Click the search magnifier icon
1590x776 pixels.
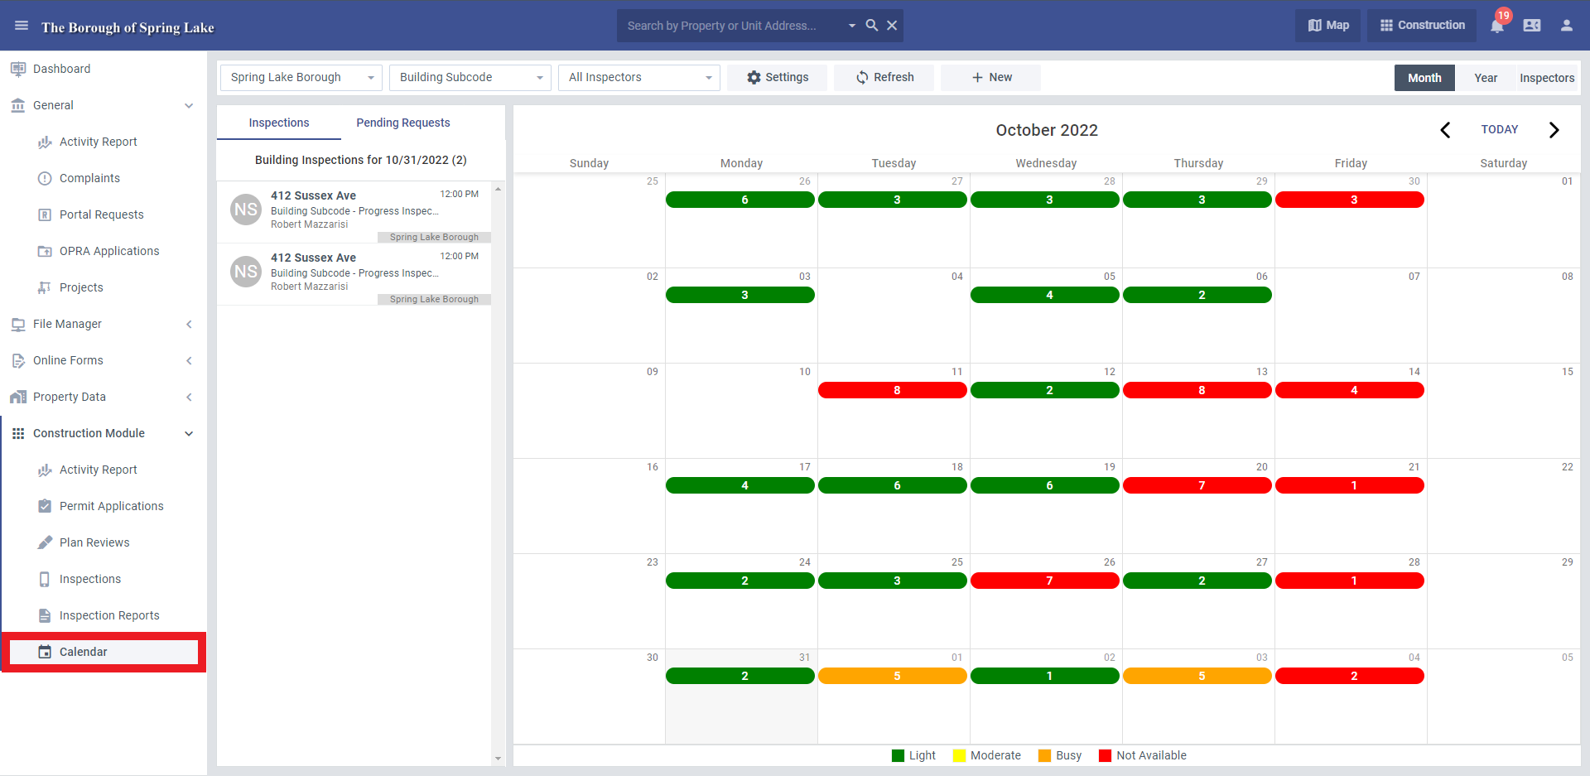click(872, 26)
